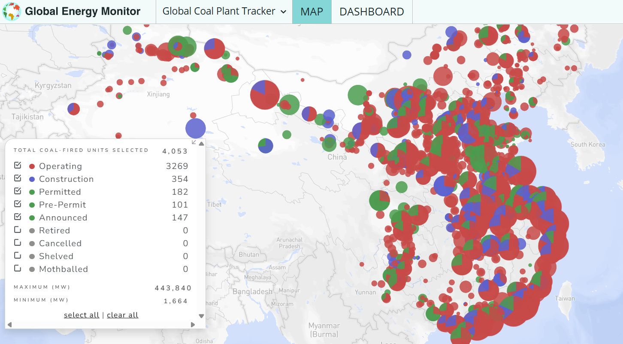This screenshot has width=623, height=344.
Task: Enable the Mothballed status checkbox
Action: click(x=18, y=269)
